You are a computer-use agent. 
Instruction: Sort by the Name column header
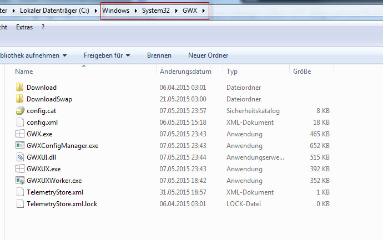pyautogui.click(x=24, y=72)
